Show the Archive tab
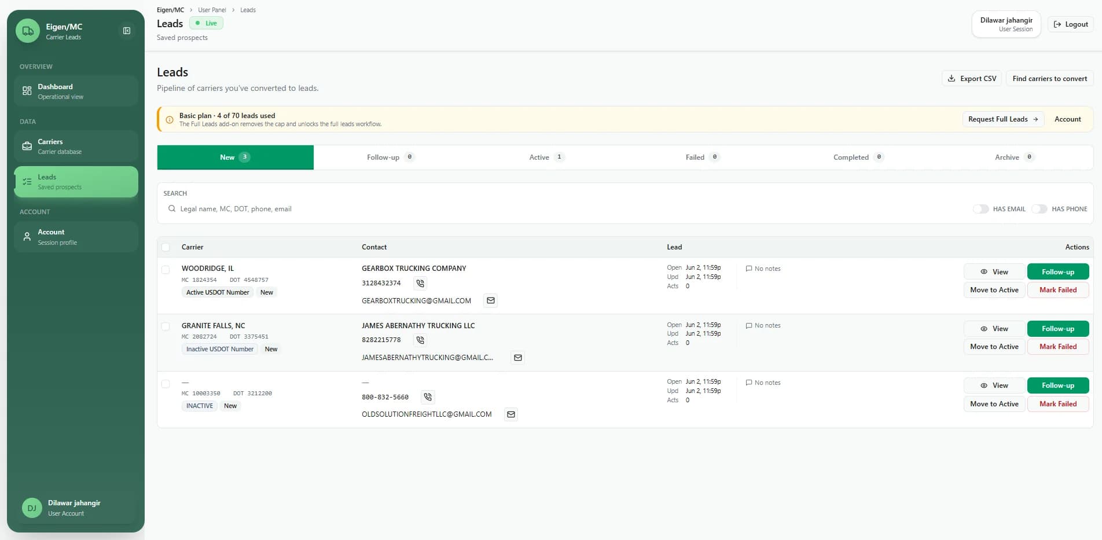The height and width of the screenshot is (540, 1102). [1015, 157]
